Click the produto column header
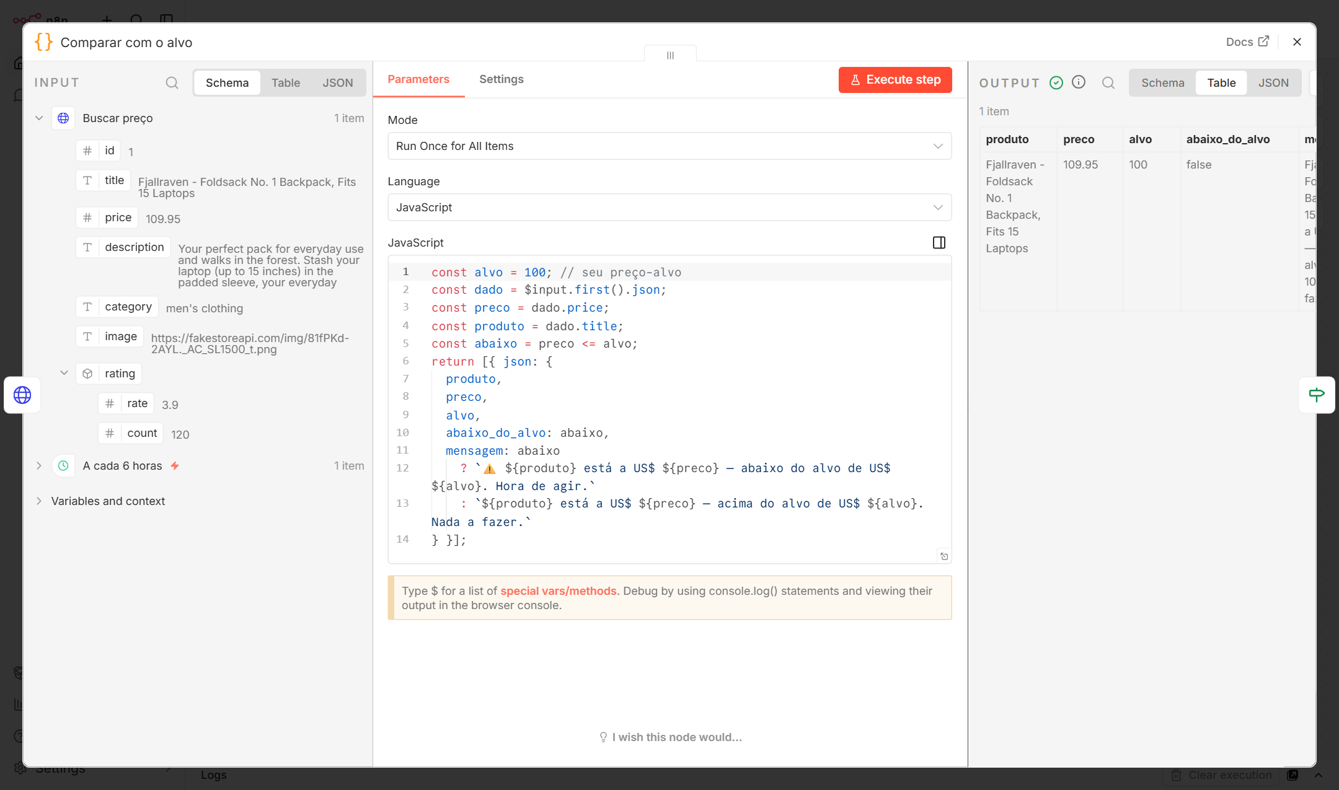 coord(1018,139)
